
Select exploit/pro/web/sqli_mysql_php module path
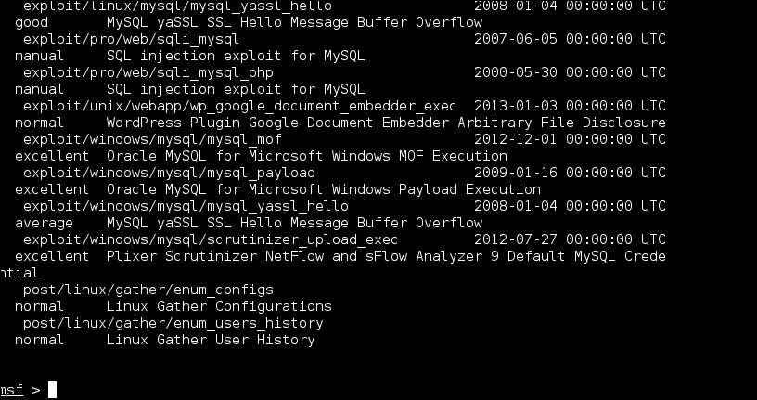pyautogui.click(x=148, y=72)
